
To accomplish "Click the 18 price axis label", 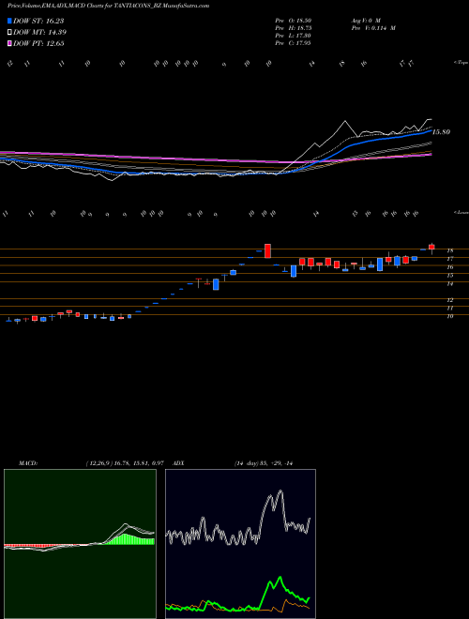I will (449, 250).
